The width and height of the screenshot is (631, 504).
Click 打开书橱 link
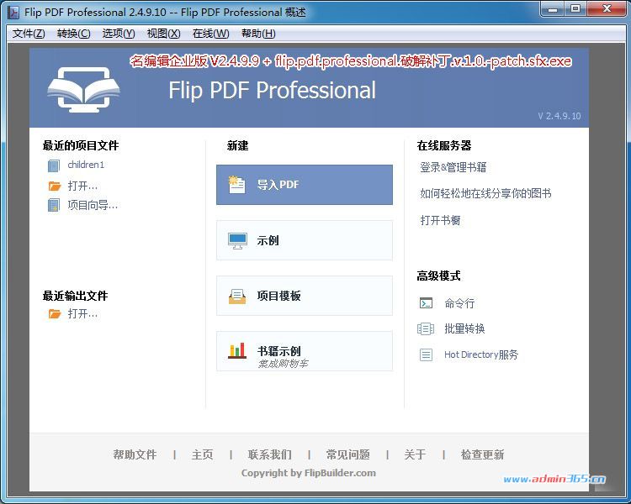[440, 220]
